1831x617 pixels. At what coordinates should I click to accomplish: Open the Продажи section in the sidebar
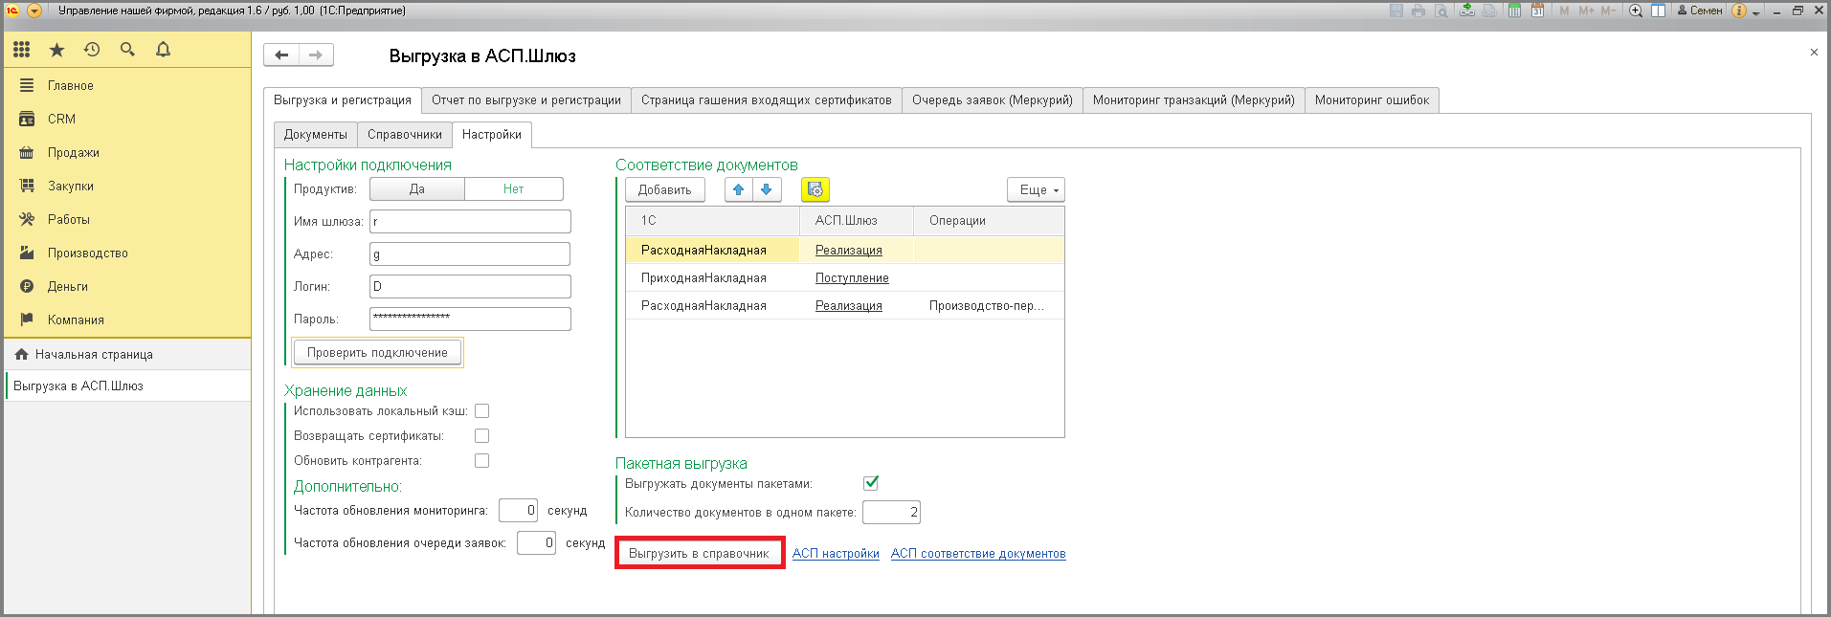tap(127, 153)
